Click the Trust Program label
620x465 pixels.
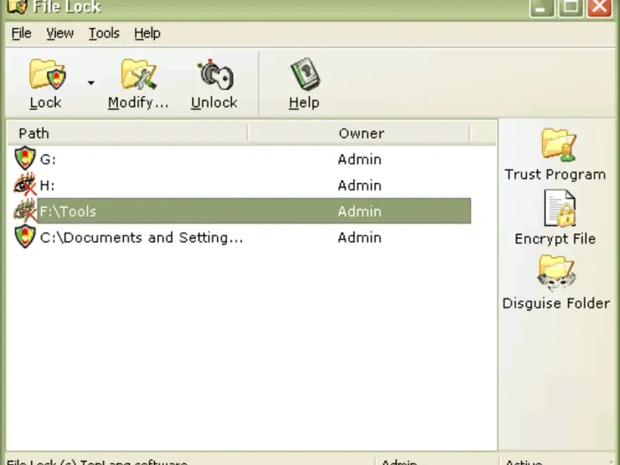pos(555,174)
